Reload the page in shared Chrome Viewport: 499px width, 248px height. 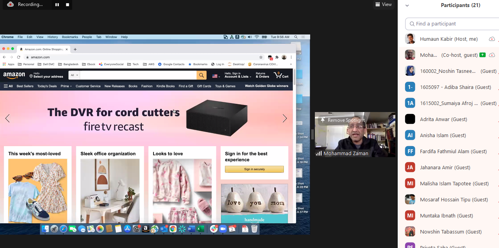point(18,57)
